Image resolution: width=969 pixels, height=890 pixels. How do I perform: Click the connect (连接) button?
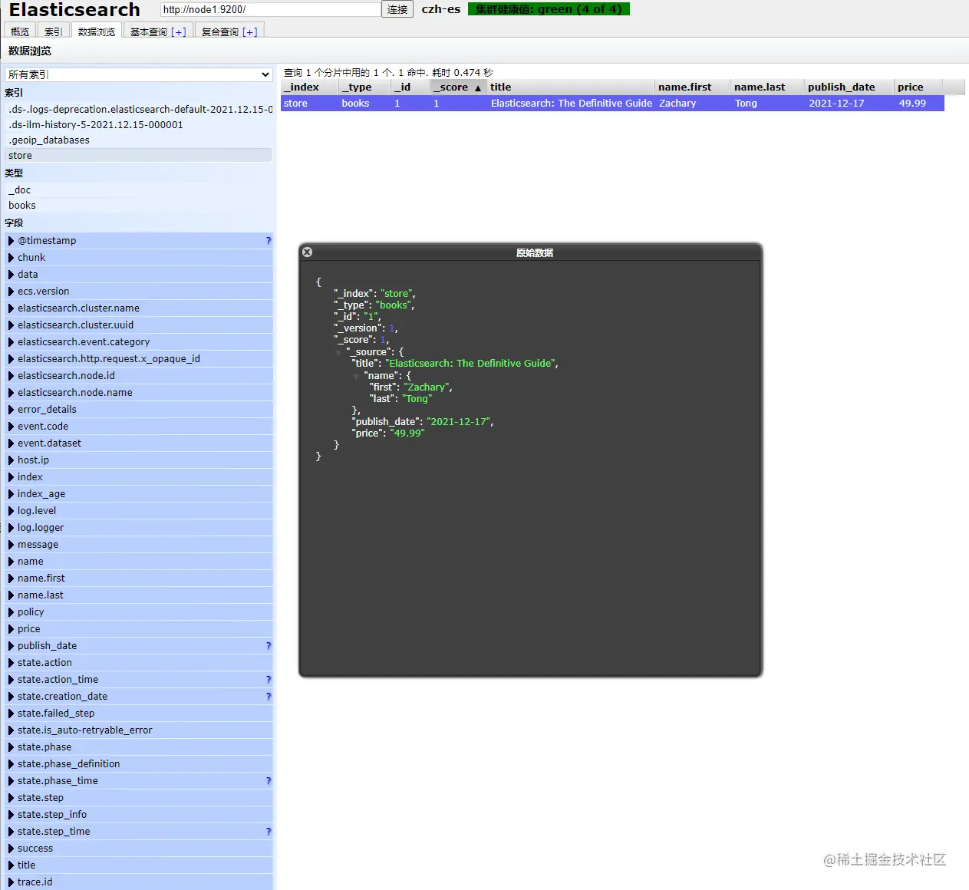pos(397,9)
